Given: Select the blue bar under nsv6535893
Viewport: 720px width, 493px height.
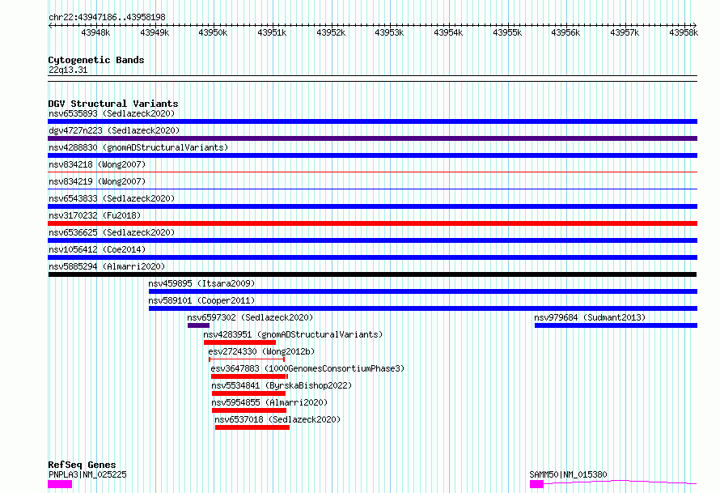Looking at the screenshot, I should tap(372, 121).
